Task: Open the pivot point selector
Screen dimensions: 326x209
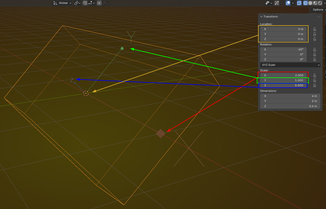Action: (77, 3)
